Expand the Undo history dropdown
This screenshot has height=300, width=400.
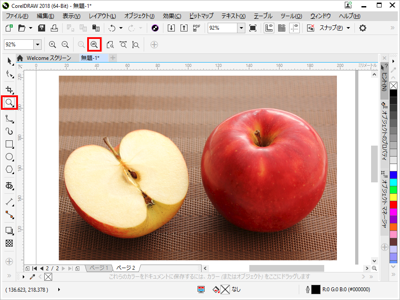click(x=121, y=28)
